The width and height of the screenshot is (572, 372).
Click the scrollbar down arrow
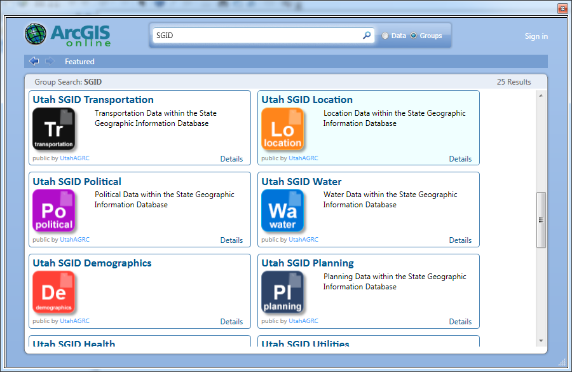(541, 341)
